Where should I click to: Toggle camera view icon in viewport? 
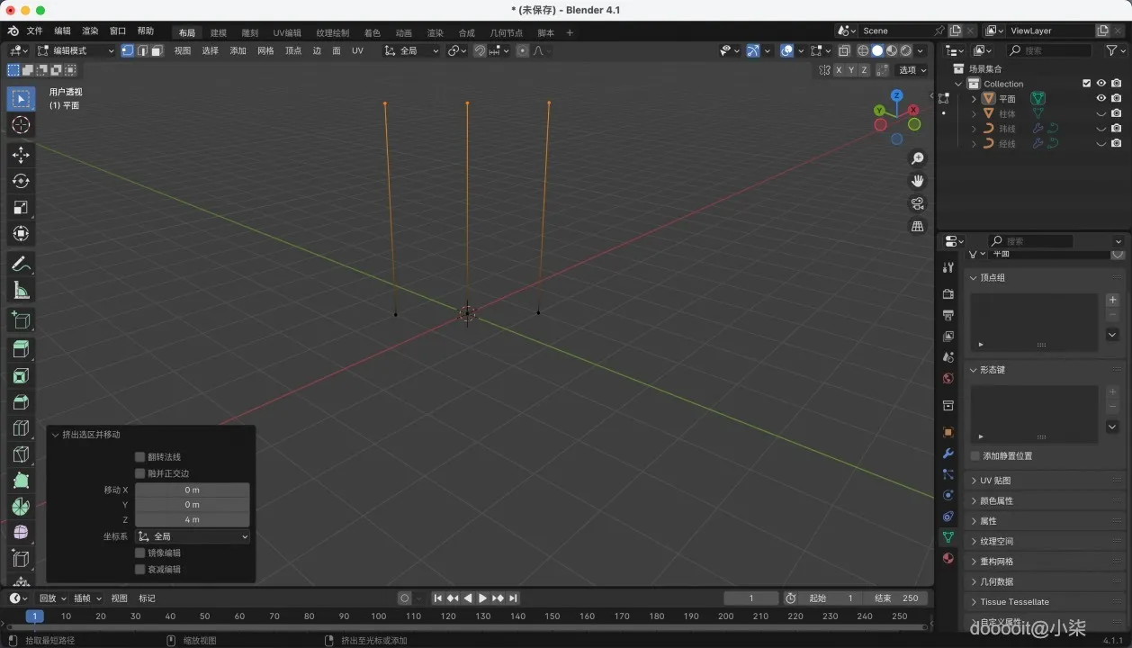917,203
